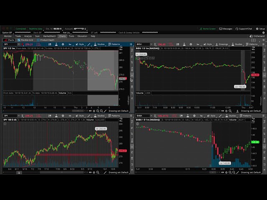Image resolution: width=267 pixels, height=200 pixels.
Task: Open BIDU chart three-line menu icon
Action: click(263, 45)
